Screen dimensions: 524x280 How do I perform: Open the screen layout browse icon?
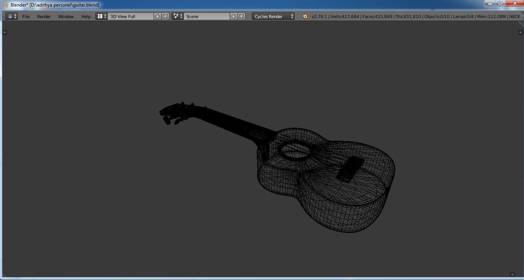click(102, 16)
